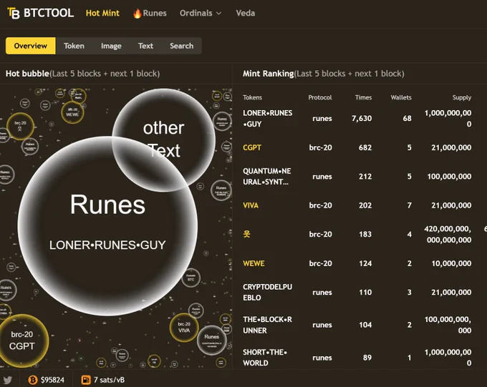The height and width of the screenshot is (387, 487).
Task: Click the Mint Ranking section heading
Action: pos(323,74)
